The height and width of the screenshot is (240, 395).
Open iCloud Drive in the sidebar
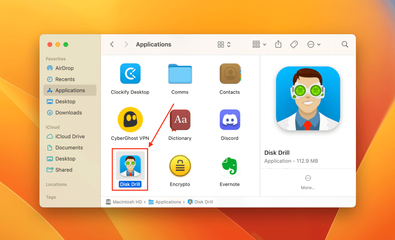[70, 136]
